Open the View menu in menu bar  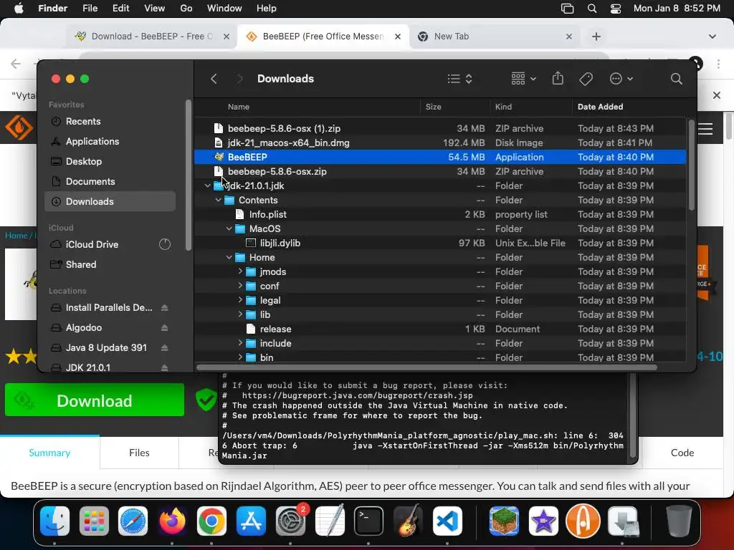pyautogui.click(x=155, y=9)
